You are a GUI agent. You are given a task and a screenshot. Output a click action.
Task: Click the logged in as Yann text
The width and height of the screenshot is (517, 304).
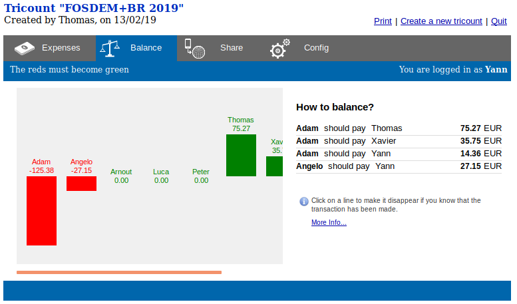point(453,70)
